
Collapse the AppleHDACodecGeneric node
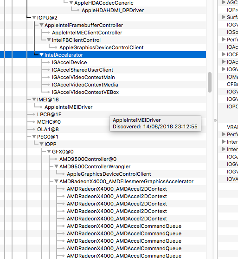(71, 3)
